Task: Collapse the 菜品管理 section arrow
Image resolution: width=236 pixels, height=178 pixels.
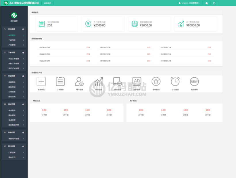Action: point(23,76)
